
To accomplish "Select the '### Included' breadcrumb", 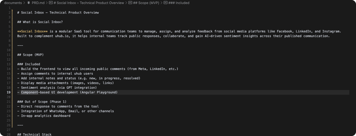I will (179, 3).
